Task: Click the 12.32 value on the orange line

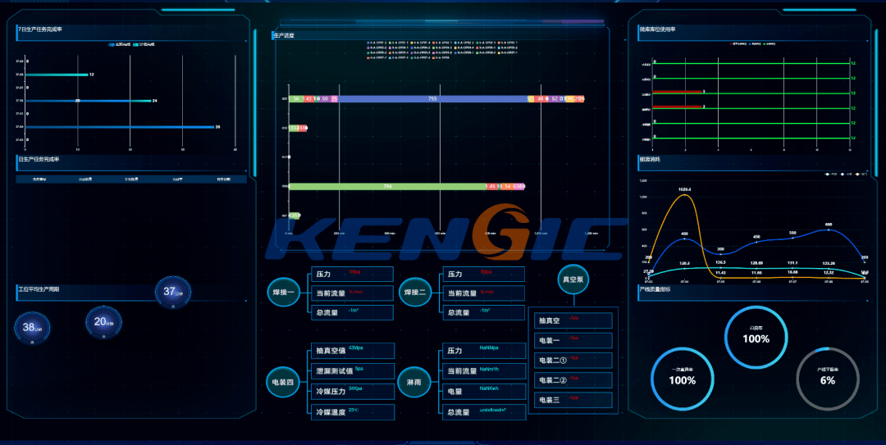Action: pyautogui.click(x=829, y=272)
